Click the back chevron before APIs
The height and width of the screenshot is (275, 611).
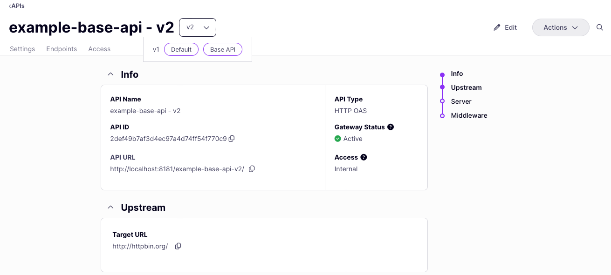[10, 6]
